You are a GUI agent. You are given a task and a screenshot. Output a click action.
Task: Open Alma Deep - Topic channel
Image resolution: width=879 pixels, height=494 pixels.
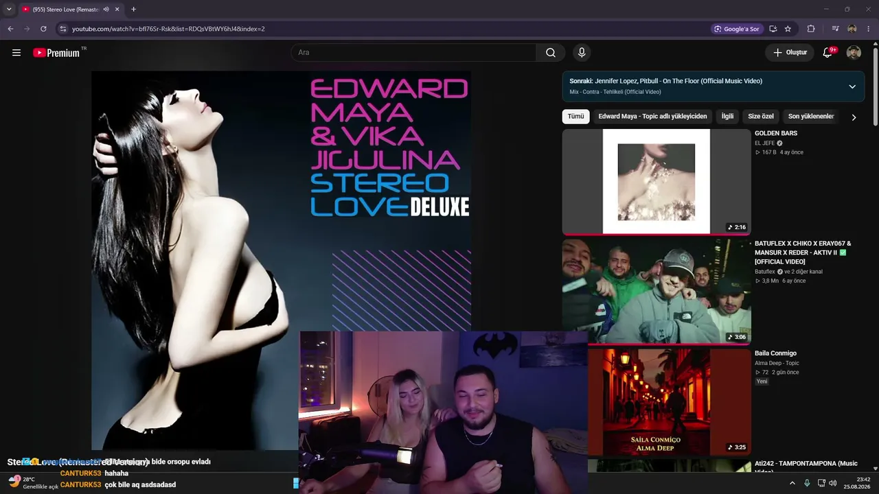777,363
